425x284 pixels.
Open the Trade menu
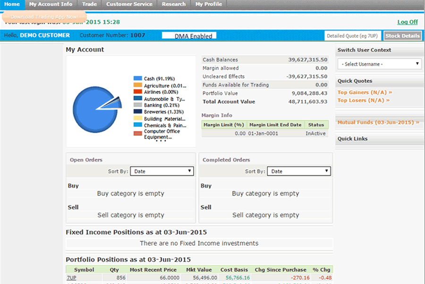tap(89, 4)
